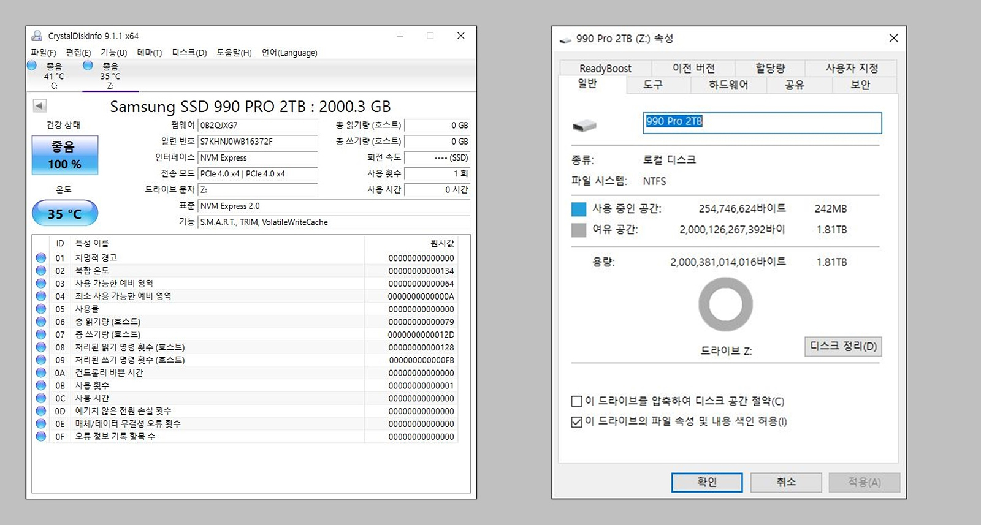Viewport: 981px width, 525px height.
Task: Switch to the ReadyBoost tab
Action: 605,68
